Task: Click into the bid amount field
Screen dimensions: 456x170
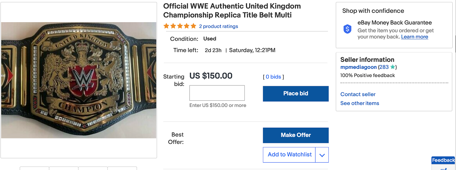Action: [x=217, y=93]
